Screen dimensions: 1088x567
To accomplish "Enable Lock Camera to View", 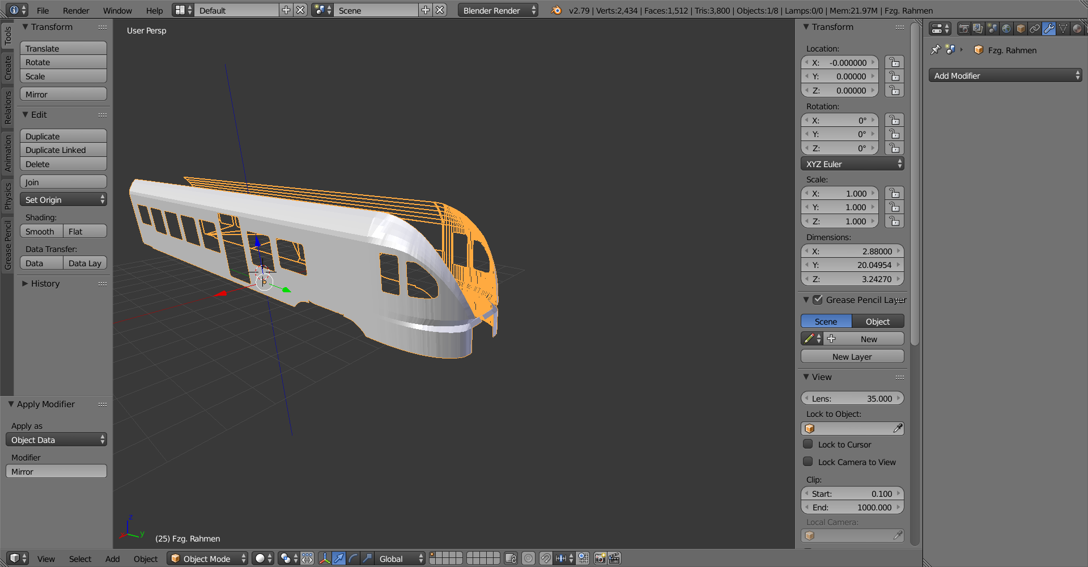I will click(x=808, y=462).
